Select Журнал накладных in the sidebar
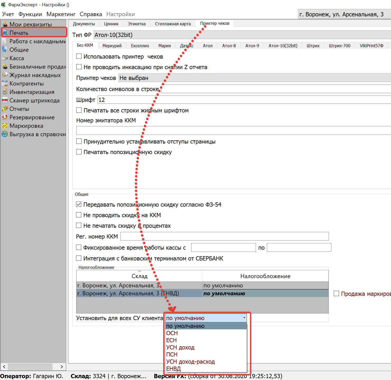The image size is (391, 380). tap(35, 75)
